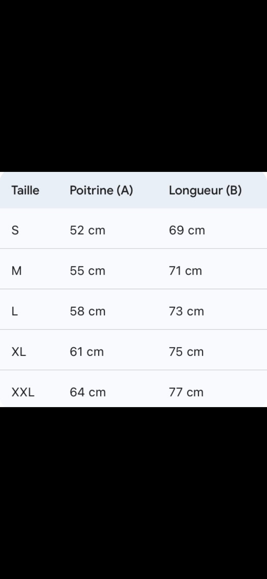This screenshot has height=579, width=267.
Task: Click the 61 cm chest value
Action: coord(87,352)
